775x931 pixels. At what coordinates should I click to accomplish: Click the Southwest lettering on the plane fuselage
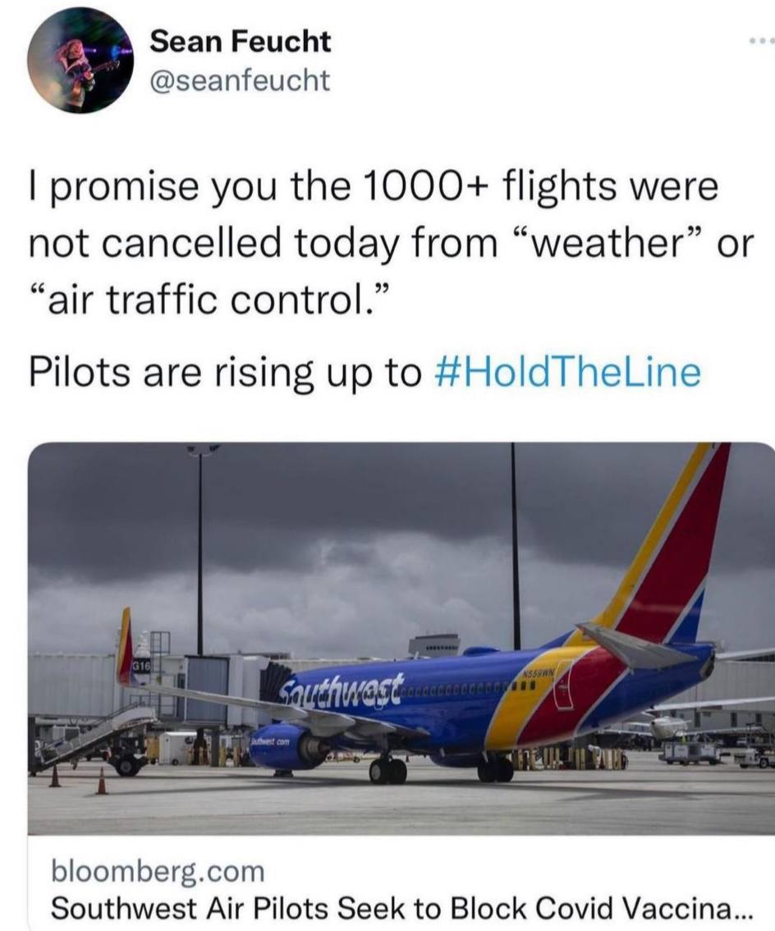342,686
